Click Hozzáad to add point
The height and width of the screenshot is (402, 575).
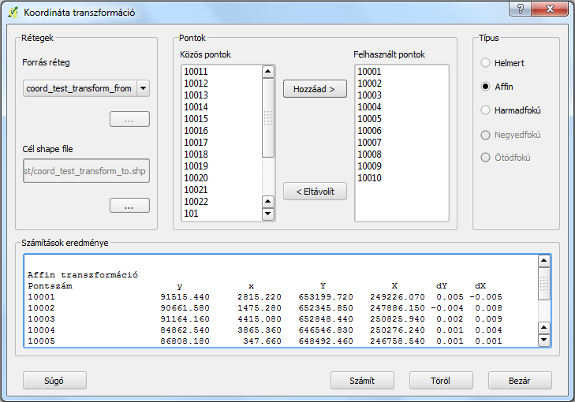point(315,89)
